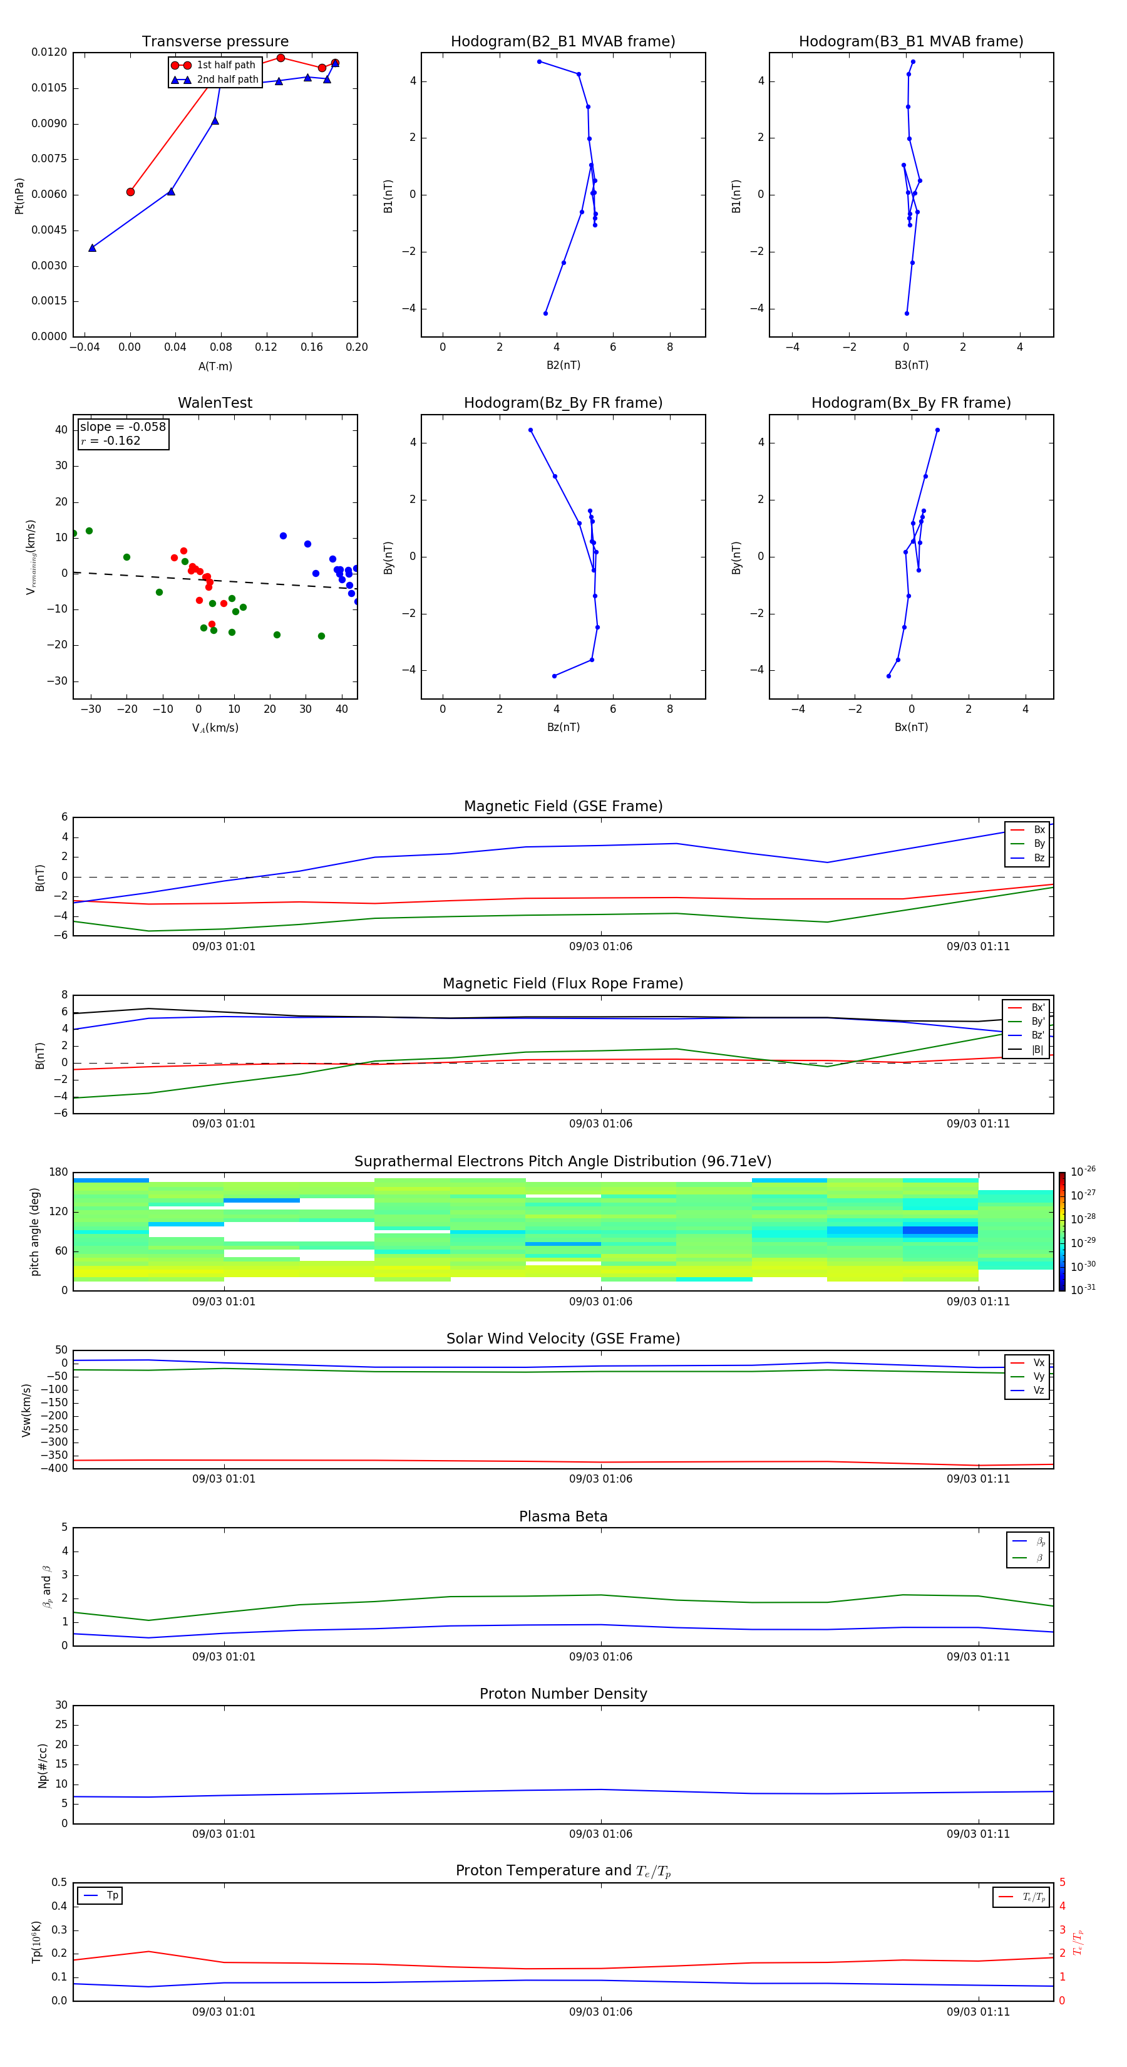The width and height of the screenshot is (1127, 2067).
Task: Click the '10^-26' colorbar tick label
Action: click(x=1083, y=1171)
